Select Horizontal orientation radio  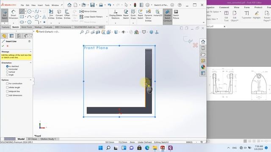(7, 69)
